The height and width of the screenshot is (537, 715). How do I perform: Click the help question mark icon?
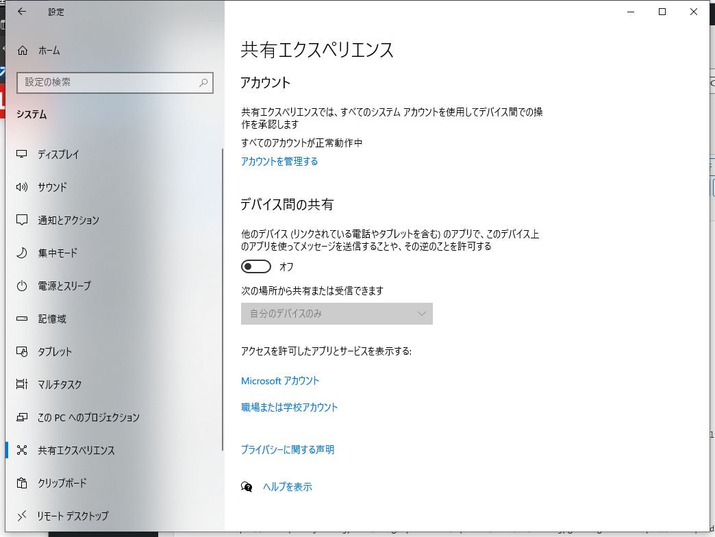(x=247, y=486)
